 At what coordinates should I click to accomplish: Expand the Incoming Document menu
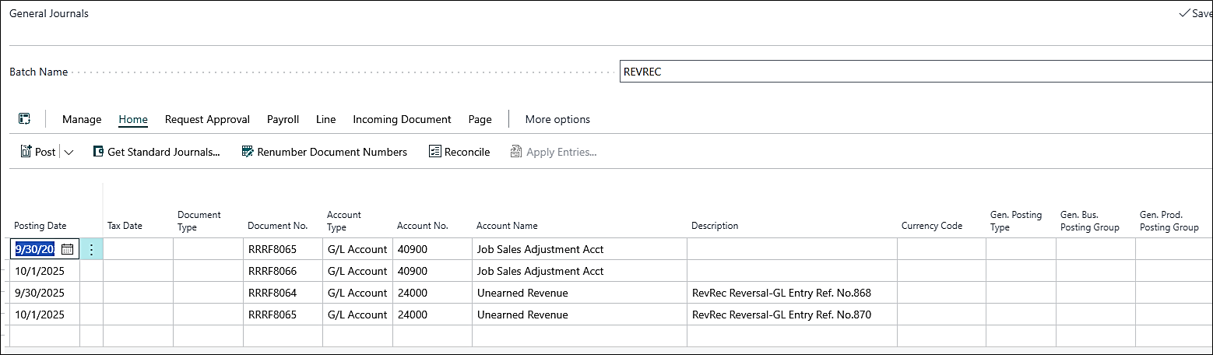(x=402, y=119)
